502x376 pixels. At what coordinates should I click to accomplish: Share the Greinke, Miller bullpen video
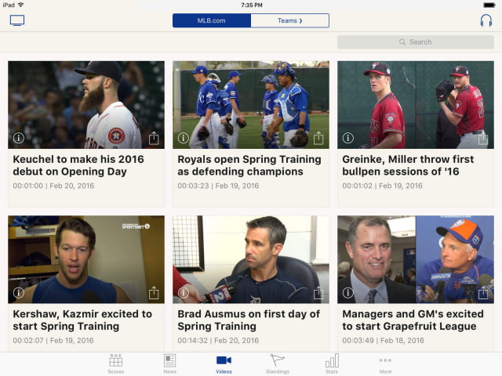[x=483, y=138]
